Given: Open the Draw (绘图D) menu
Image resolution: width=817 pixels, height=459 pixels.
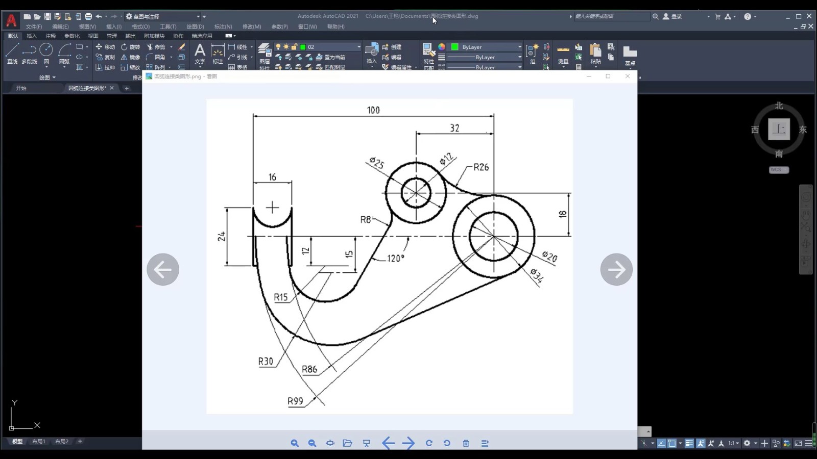Looking at the screenshot, I should 195,27.
